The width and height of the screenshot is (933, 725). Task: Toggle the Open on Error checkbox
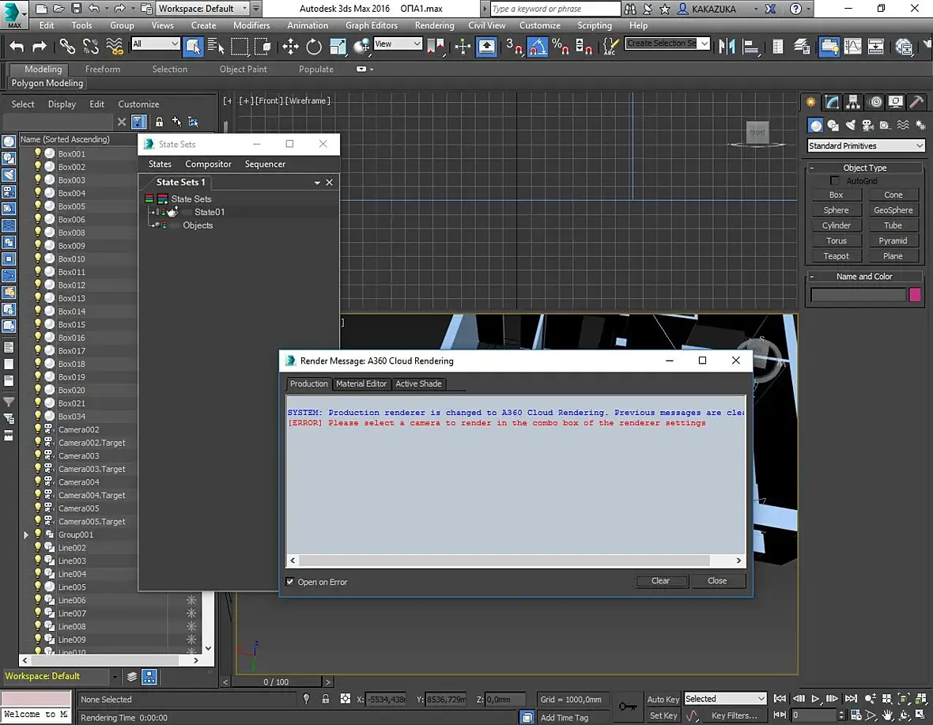tap(290, 582)
